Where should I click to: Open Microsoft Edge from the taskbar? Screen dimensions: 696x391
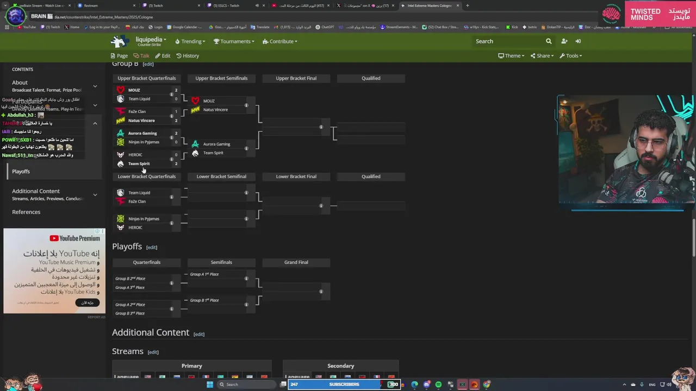pyautogui.click(x=414, y=384)
